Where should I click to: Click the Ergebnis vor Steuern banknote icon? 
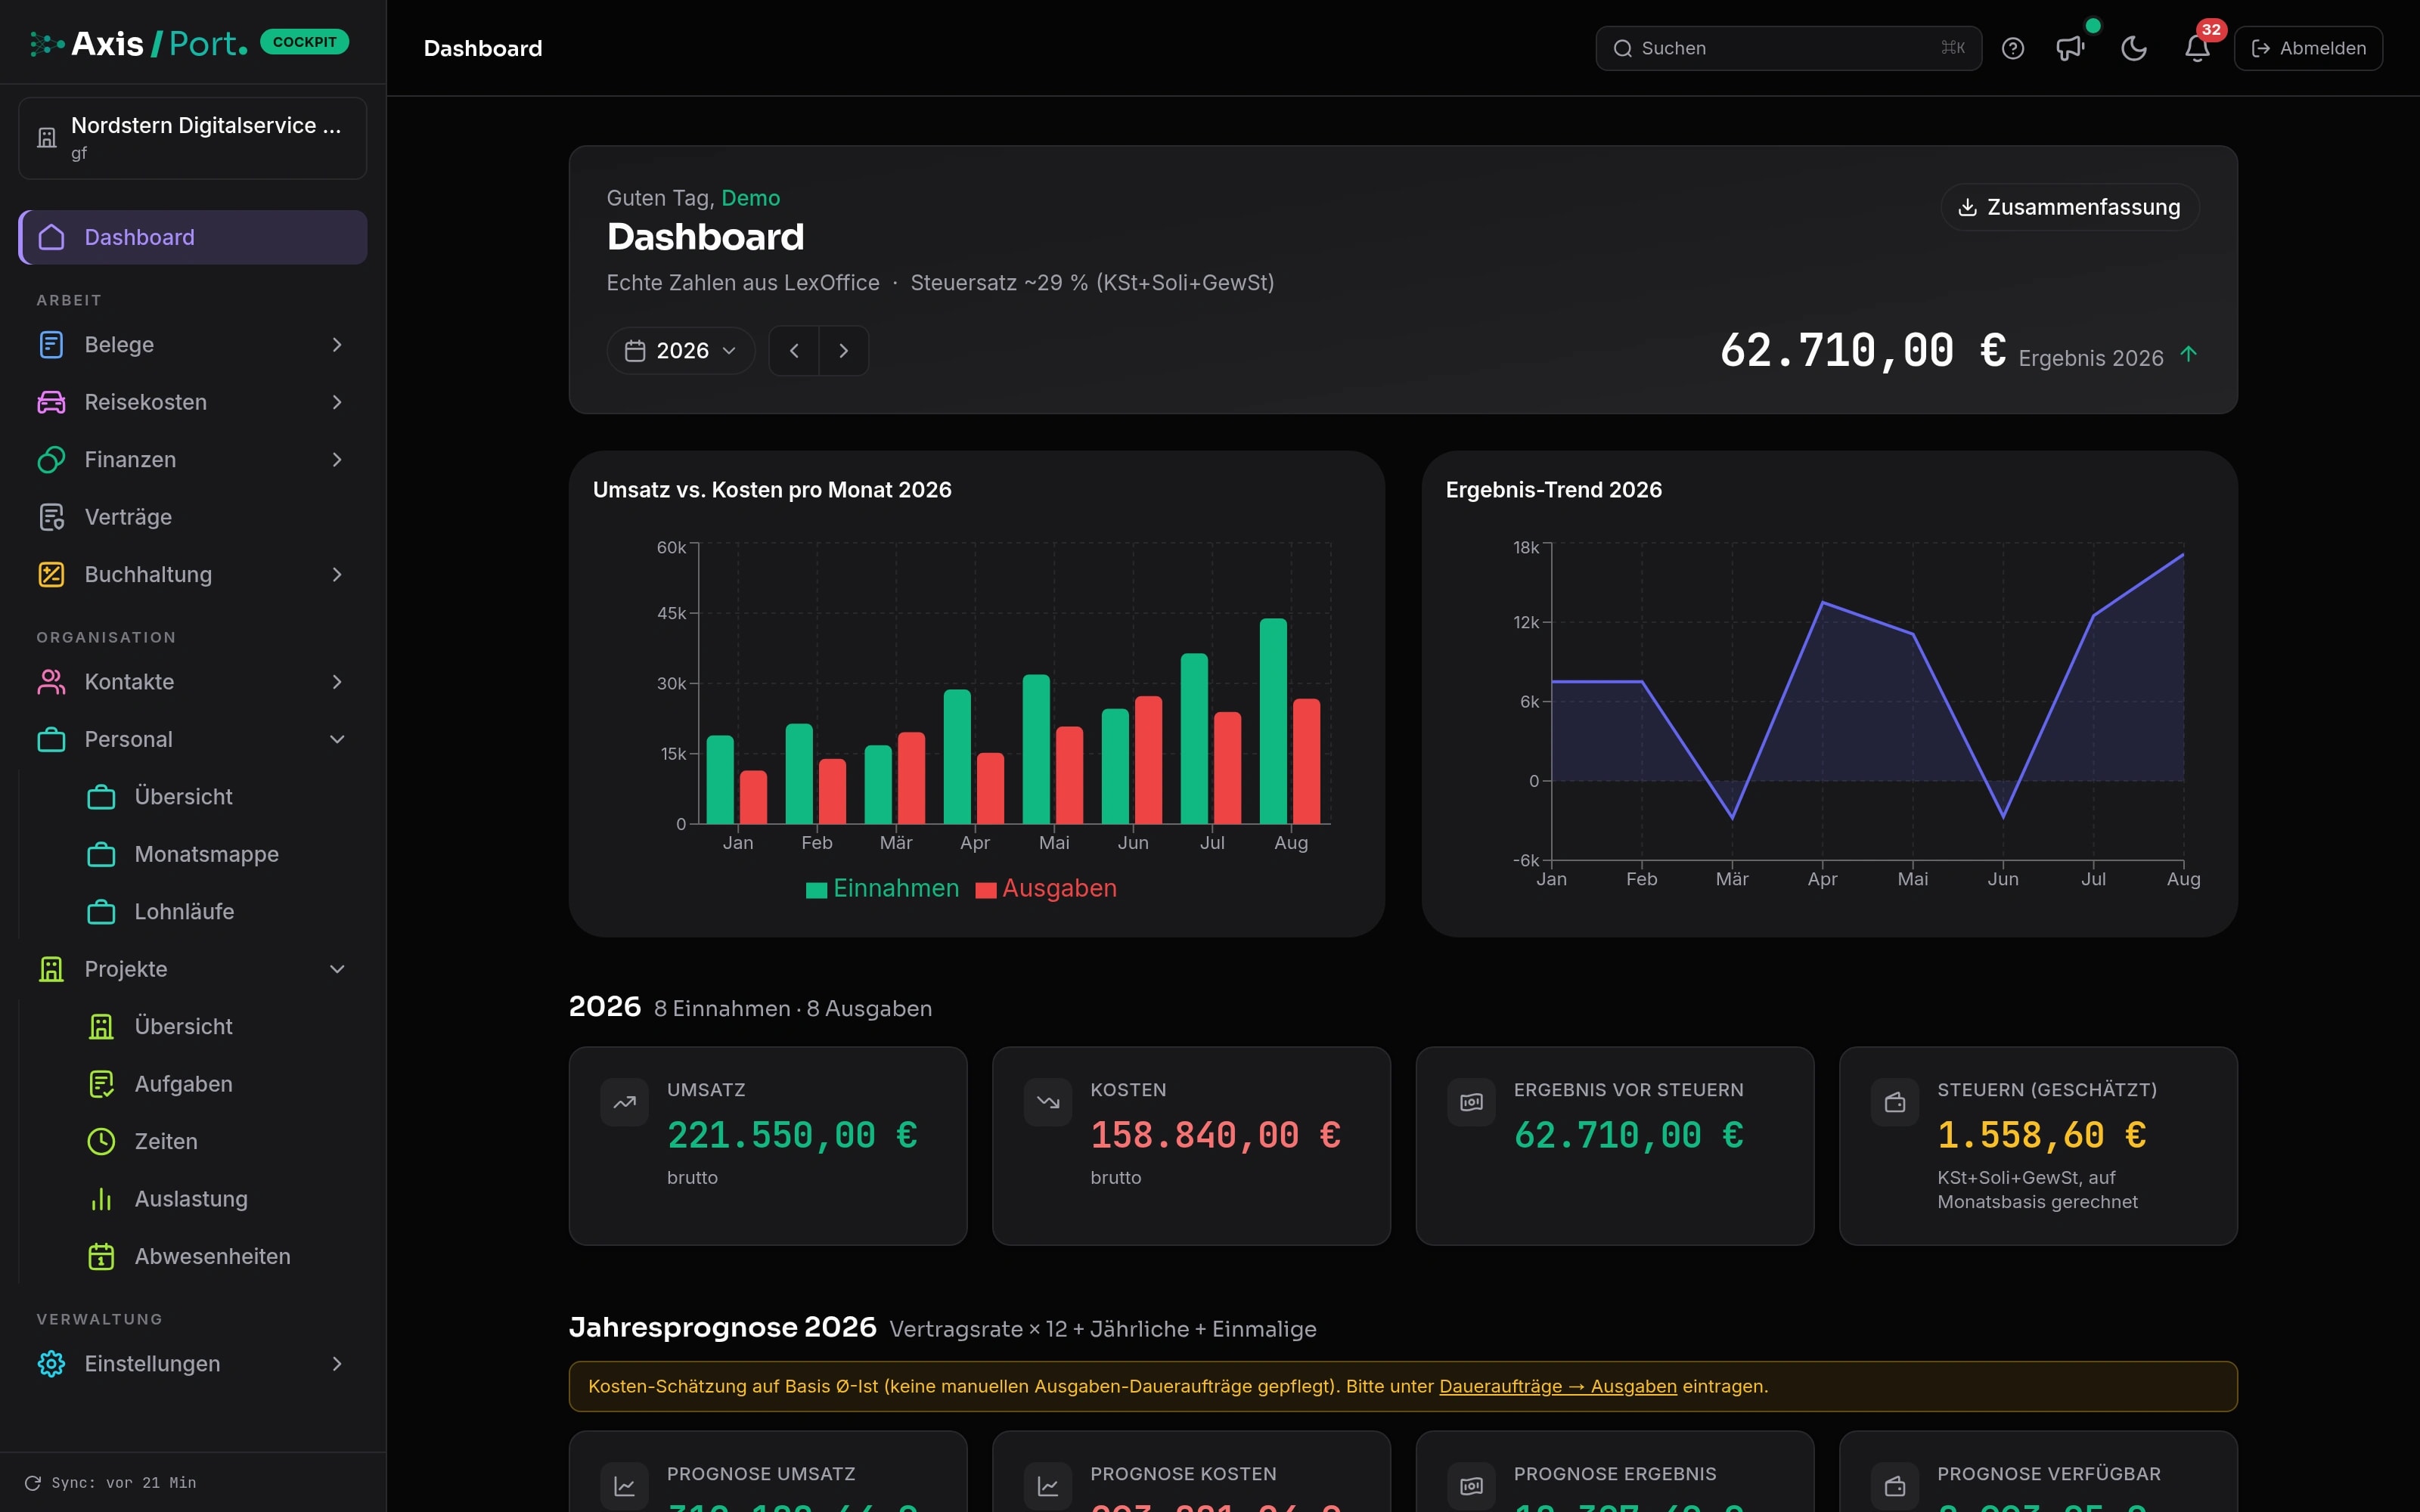[1471, 1103]
